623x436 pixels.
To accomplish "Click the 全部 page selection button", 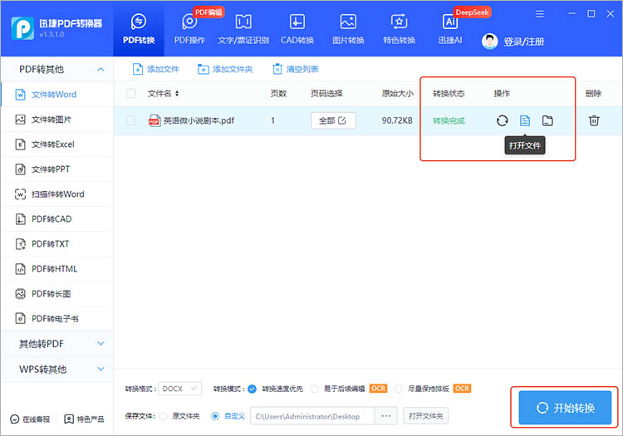I will click(333, 120).
